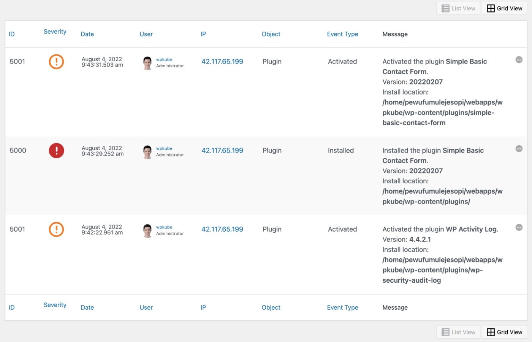Switch to List View at the top
The width and height of the screenshot is (532, 342).
coord(458,8)
